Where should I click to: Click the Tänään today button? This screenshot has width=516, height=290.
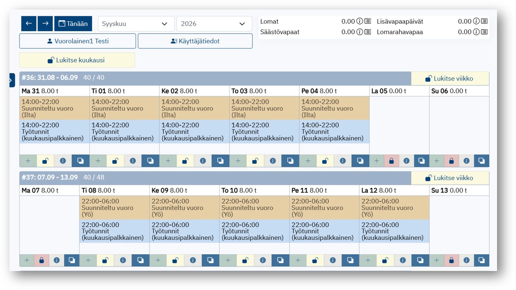tap(73, 24)
